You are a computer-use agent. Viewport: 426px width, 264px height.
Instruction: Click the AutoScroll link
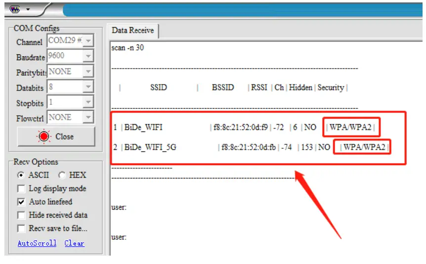coord(37,243)
